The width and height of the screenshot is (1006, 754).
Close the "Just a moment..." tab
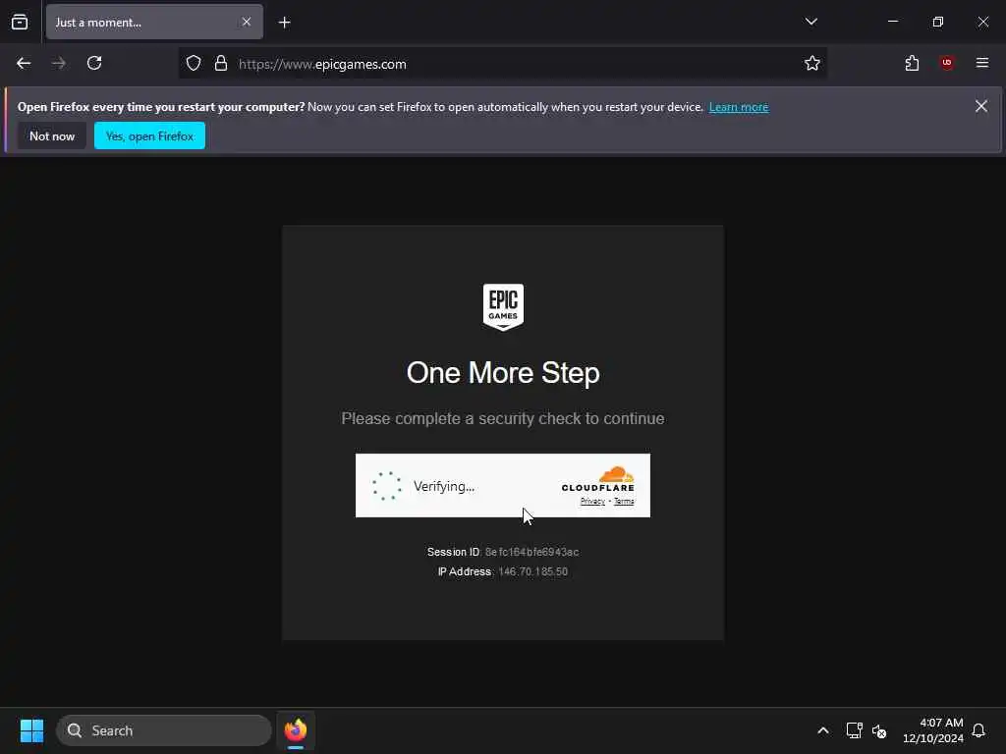click(247, 22)
